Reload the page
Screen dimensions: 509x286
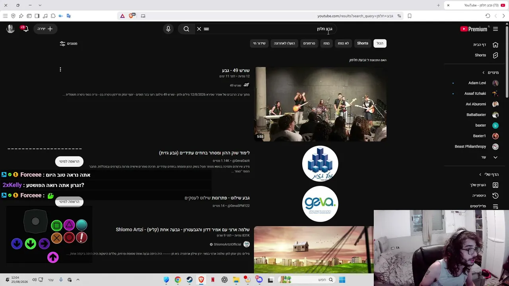tap(488, 16)
